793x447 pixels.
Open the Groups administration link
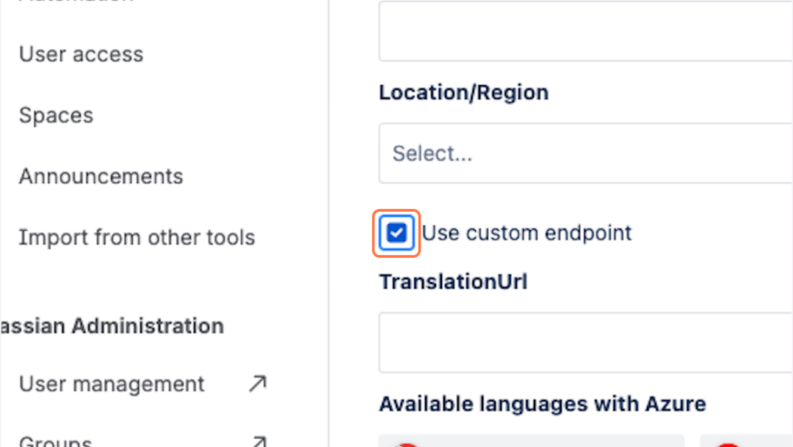(x=56, y=442)
